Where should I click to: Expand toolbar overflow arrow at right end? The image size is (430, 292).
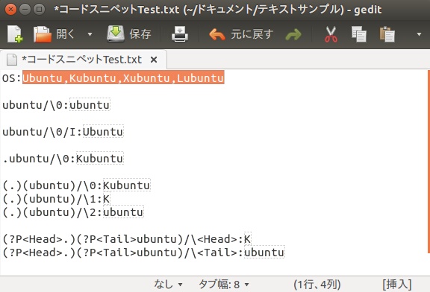click(419, 34)
